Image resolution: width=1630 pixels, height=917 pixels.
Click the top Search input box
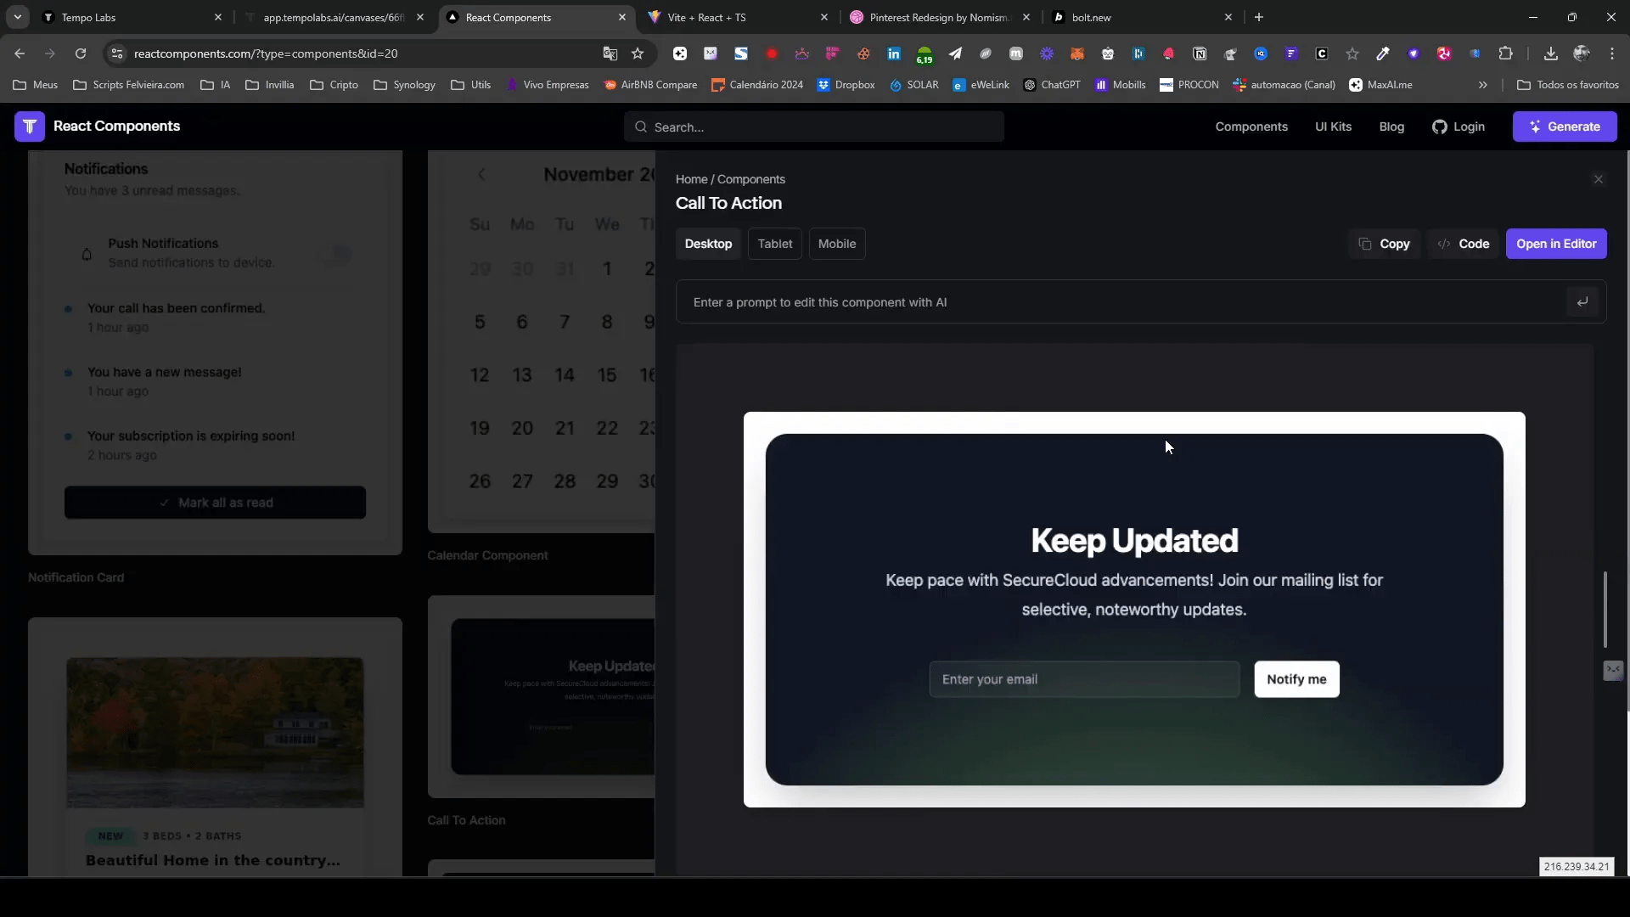pos(814,127)
